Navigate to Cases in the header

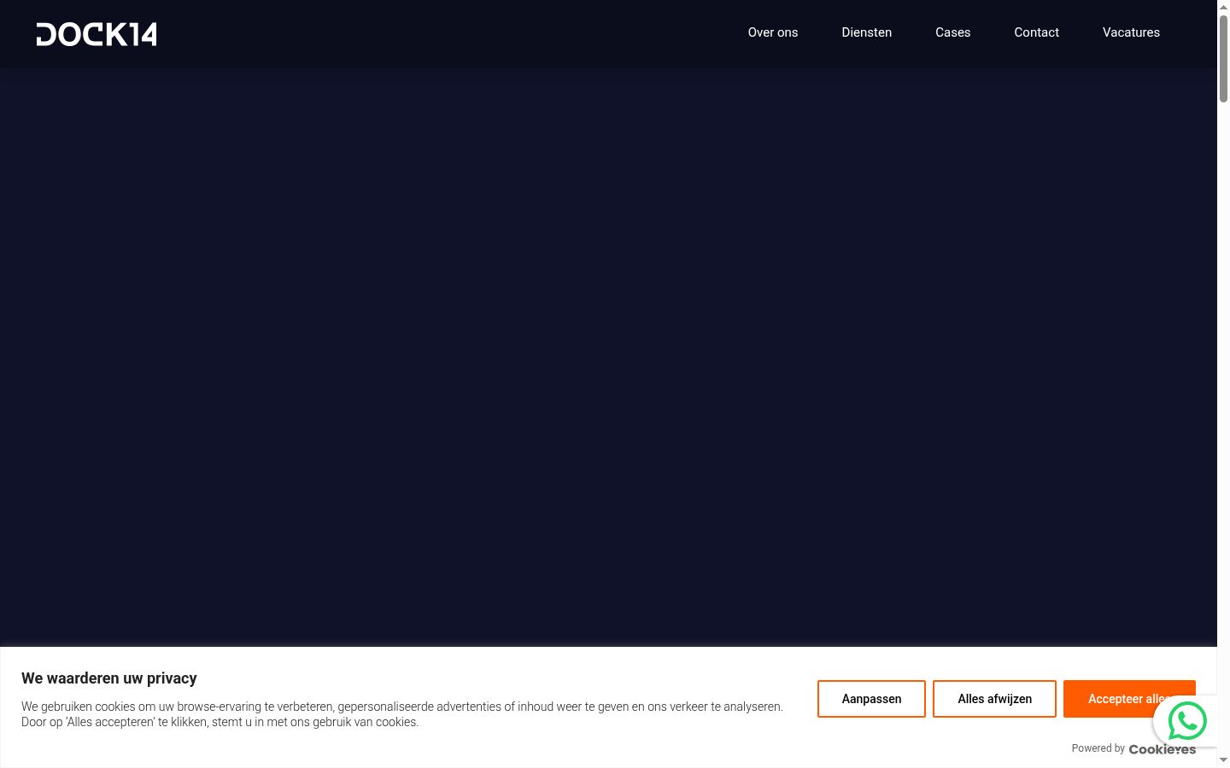click(953, 32)
